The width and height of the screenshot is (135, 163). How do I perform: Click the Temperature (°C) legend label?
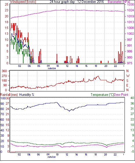click(x=102, y=95)
